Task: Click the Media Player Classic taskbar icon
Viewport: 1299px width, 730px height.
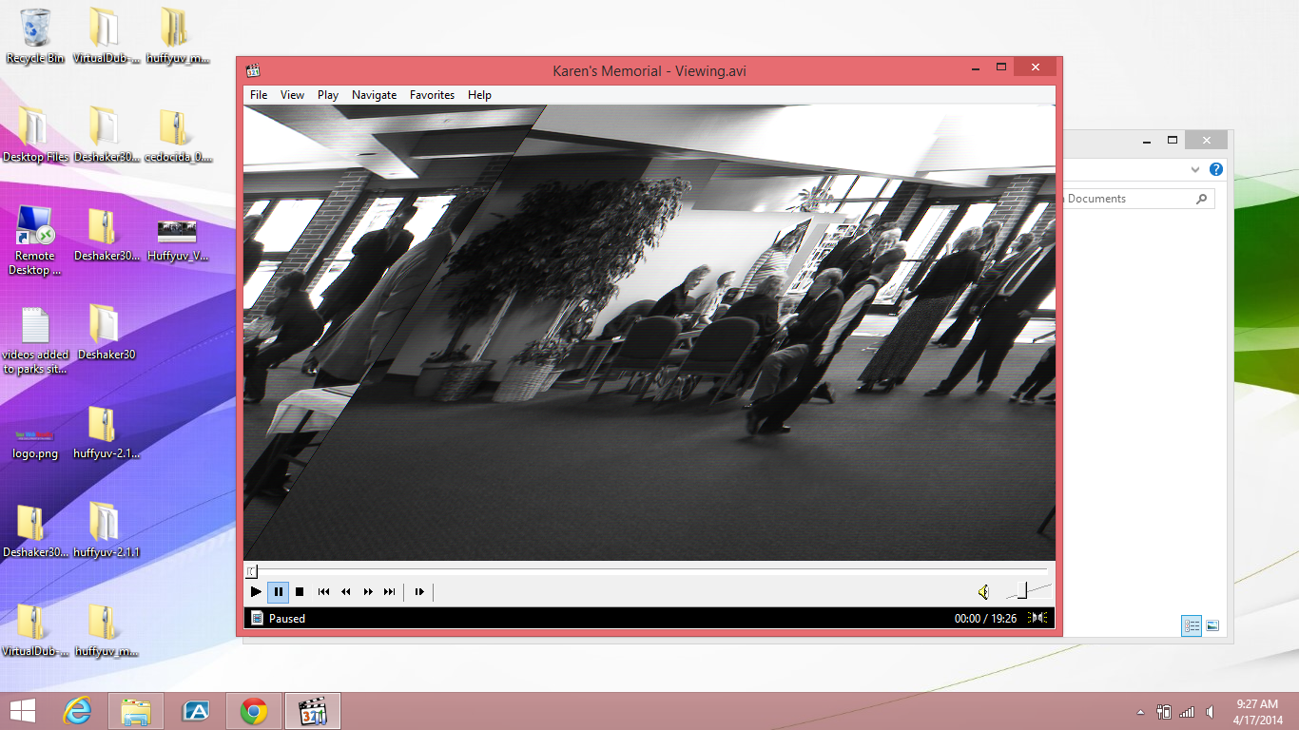Action: point(313,711)
